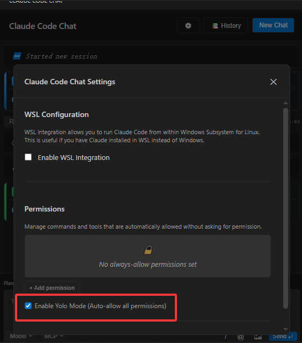This screenshot has width=302, height=343.
Task: Click the image attachment icon
Action: [x=258, y=337]
